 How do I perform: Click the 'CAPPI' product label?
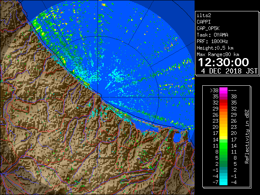pos(204,22)
